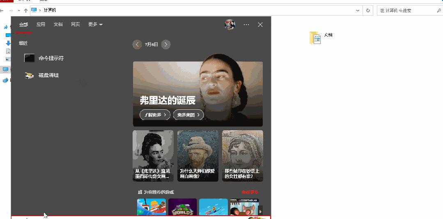Click the File Explorer forward arrow
The height and width of the screenshot is (219, 443).
point(11,11)
